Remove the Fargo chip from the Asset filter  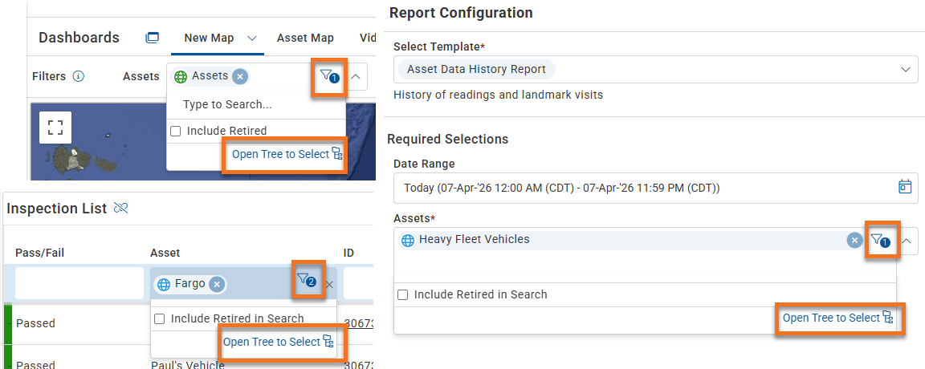coord(217,284)
